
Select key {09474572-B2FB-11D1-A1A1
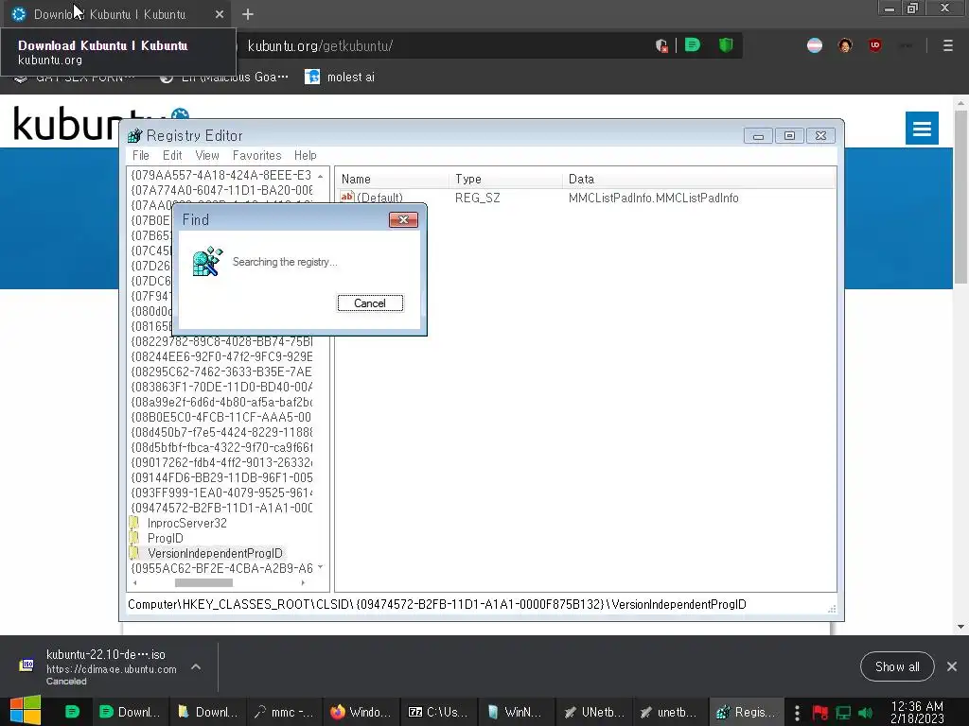pos(221,508)
